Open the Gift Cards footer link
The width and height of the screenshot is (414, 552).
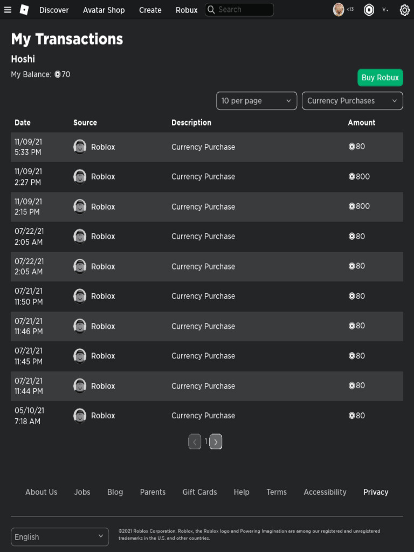(x=199, y=492)
